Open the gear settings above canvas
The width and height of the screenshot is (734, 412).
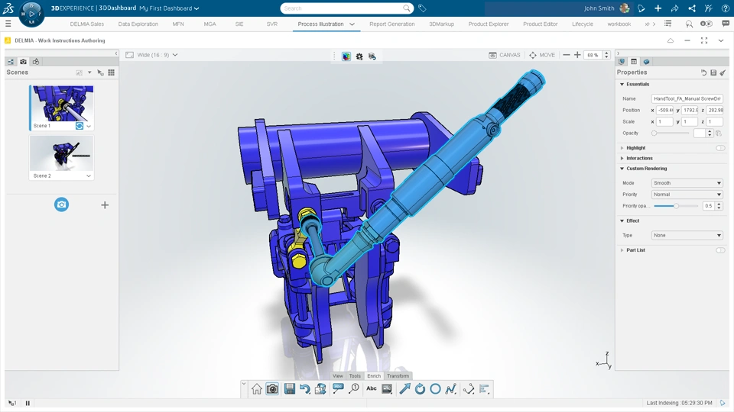tap(359, 56)
